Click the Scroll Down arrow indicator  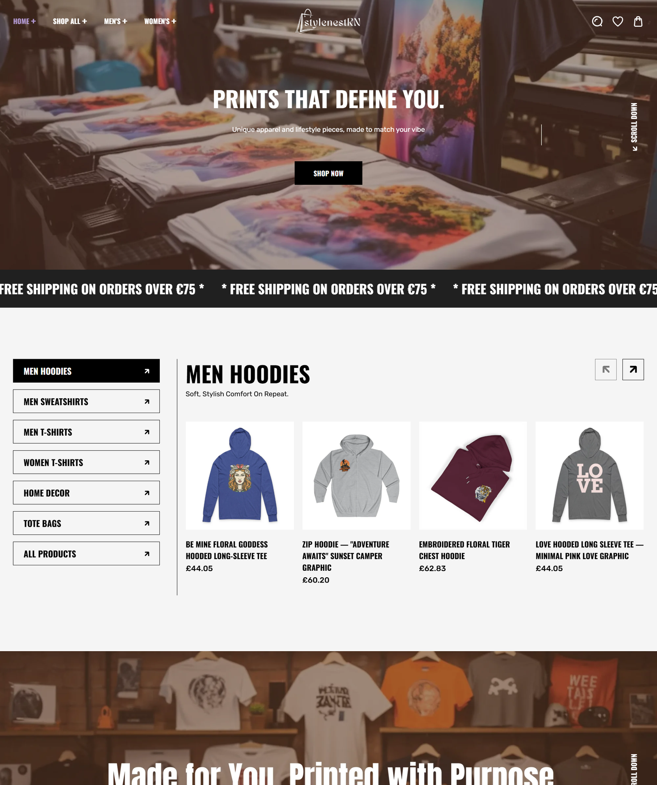click(634, 126)
